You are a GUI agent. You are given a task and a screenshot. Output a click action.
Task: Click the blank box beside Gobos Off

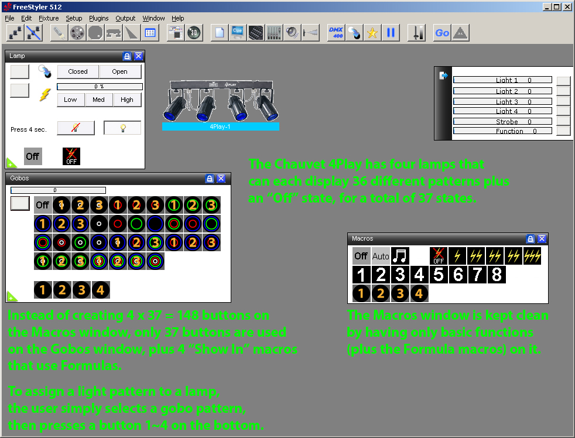(x=20, y=204)
